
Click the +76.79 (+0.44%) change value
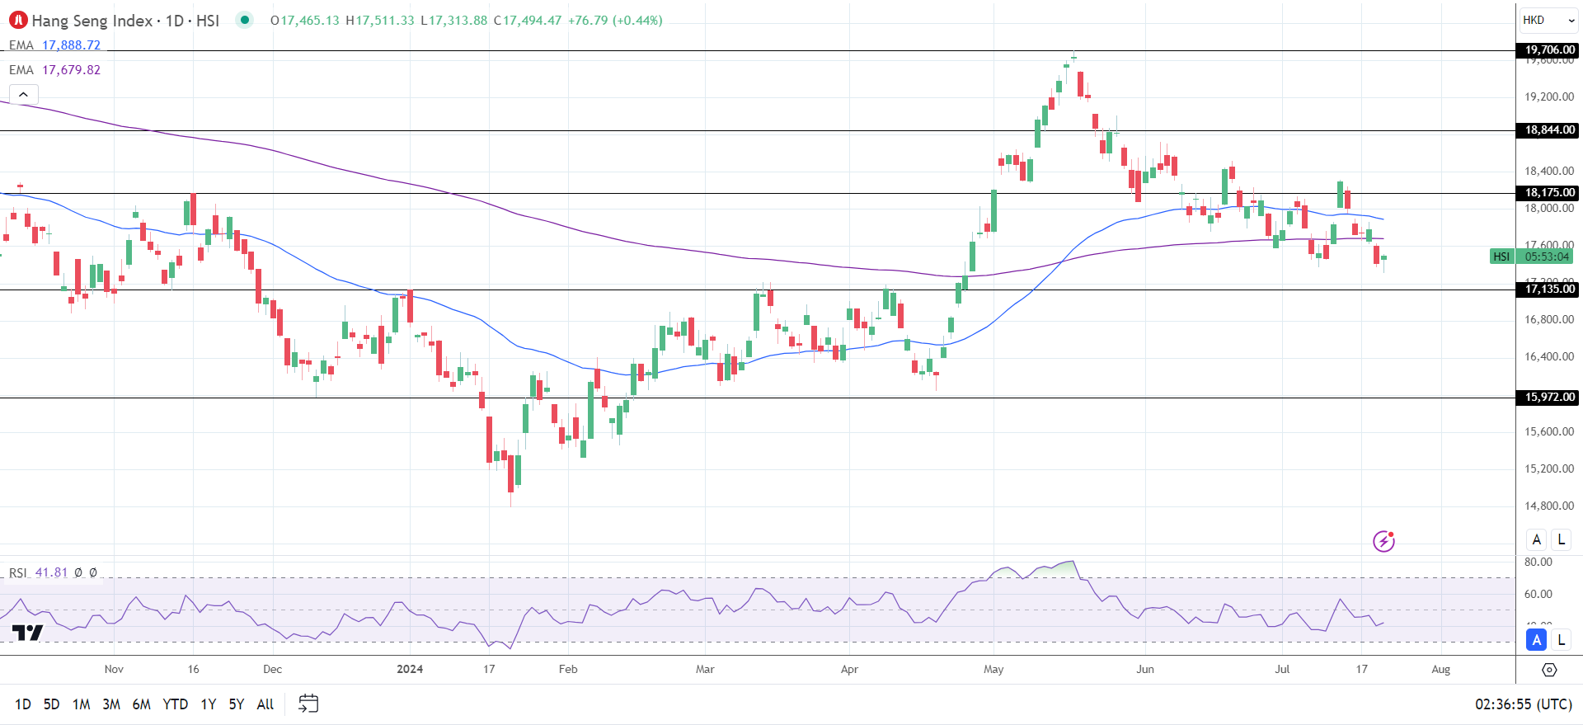[615, 21]
